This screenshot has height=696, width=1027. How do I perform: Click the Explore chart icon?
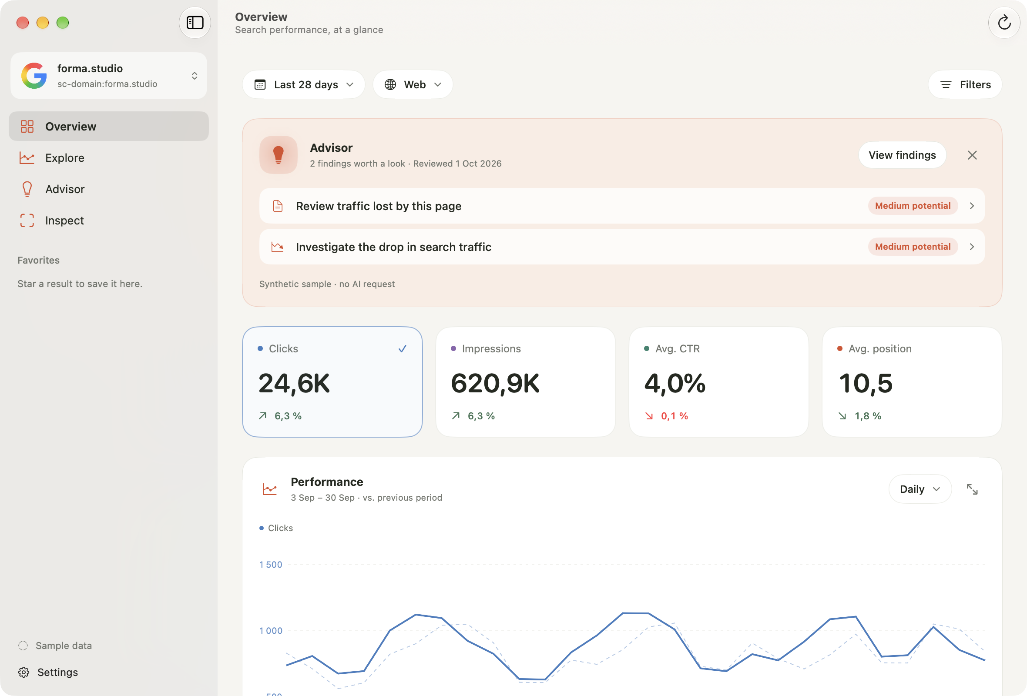click(x=27, y=157)
